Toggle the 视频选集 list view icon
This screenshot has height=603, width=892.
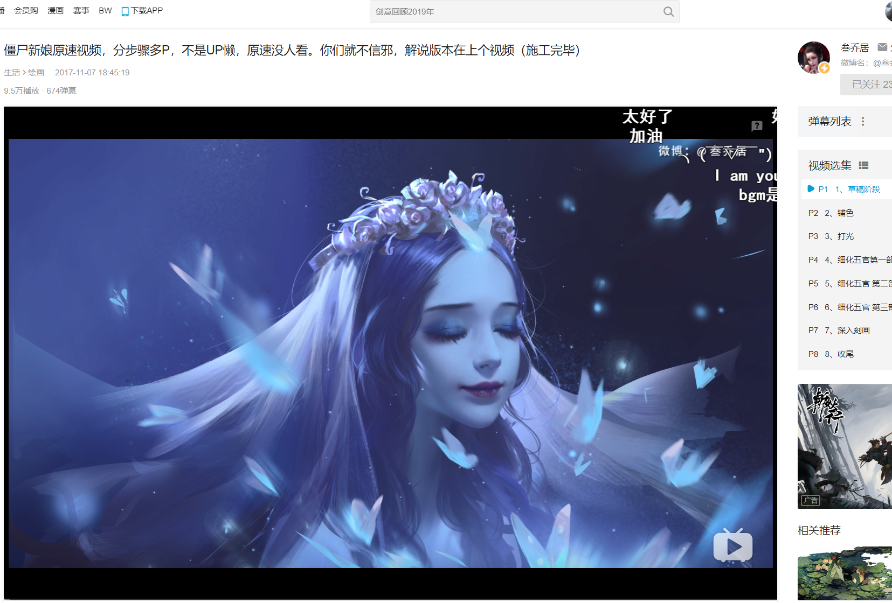863,165
